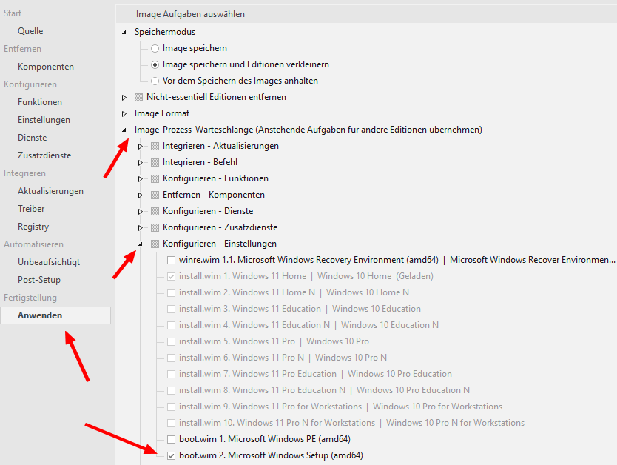
Task: Open the Quelle page in sidebar
Action: point(30,31)
